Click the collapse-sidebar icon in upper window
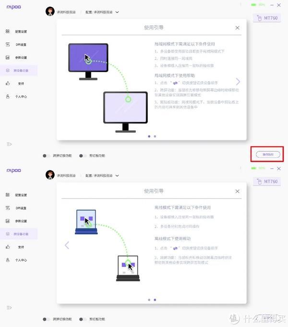Screen dimensions: 288x327 (9, 144)
